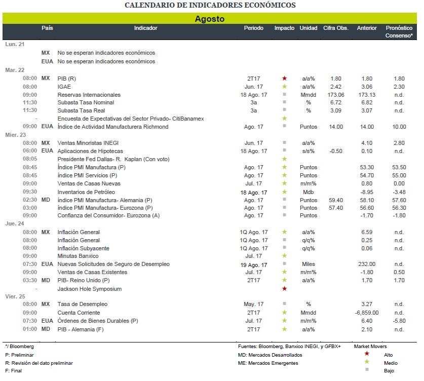Click the Tasa de Desempleo period May. 17
This screenshot has width=424, height=381.
click(x=253, y=304)
